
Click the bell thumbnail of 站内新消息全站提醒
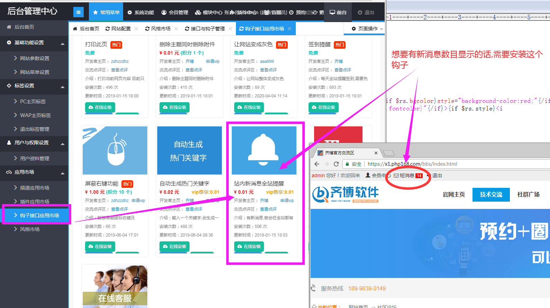[264, 151]
